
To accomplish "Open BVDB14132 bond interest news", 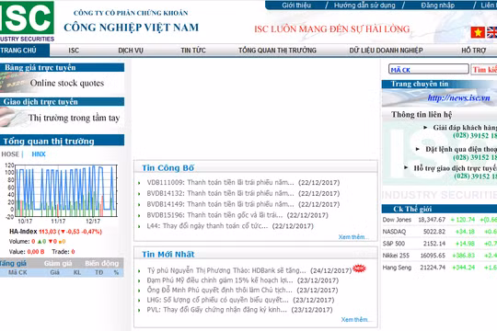I will (220, 193).
